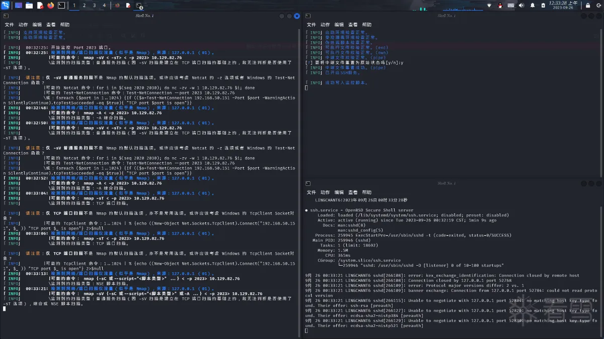Open the blue network traffic graph monitor
Screen dimensions: 604x339
[463, 8]
